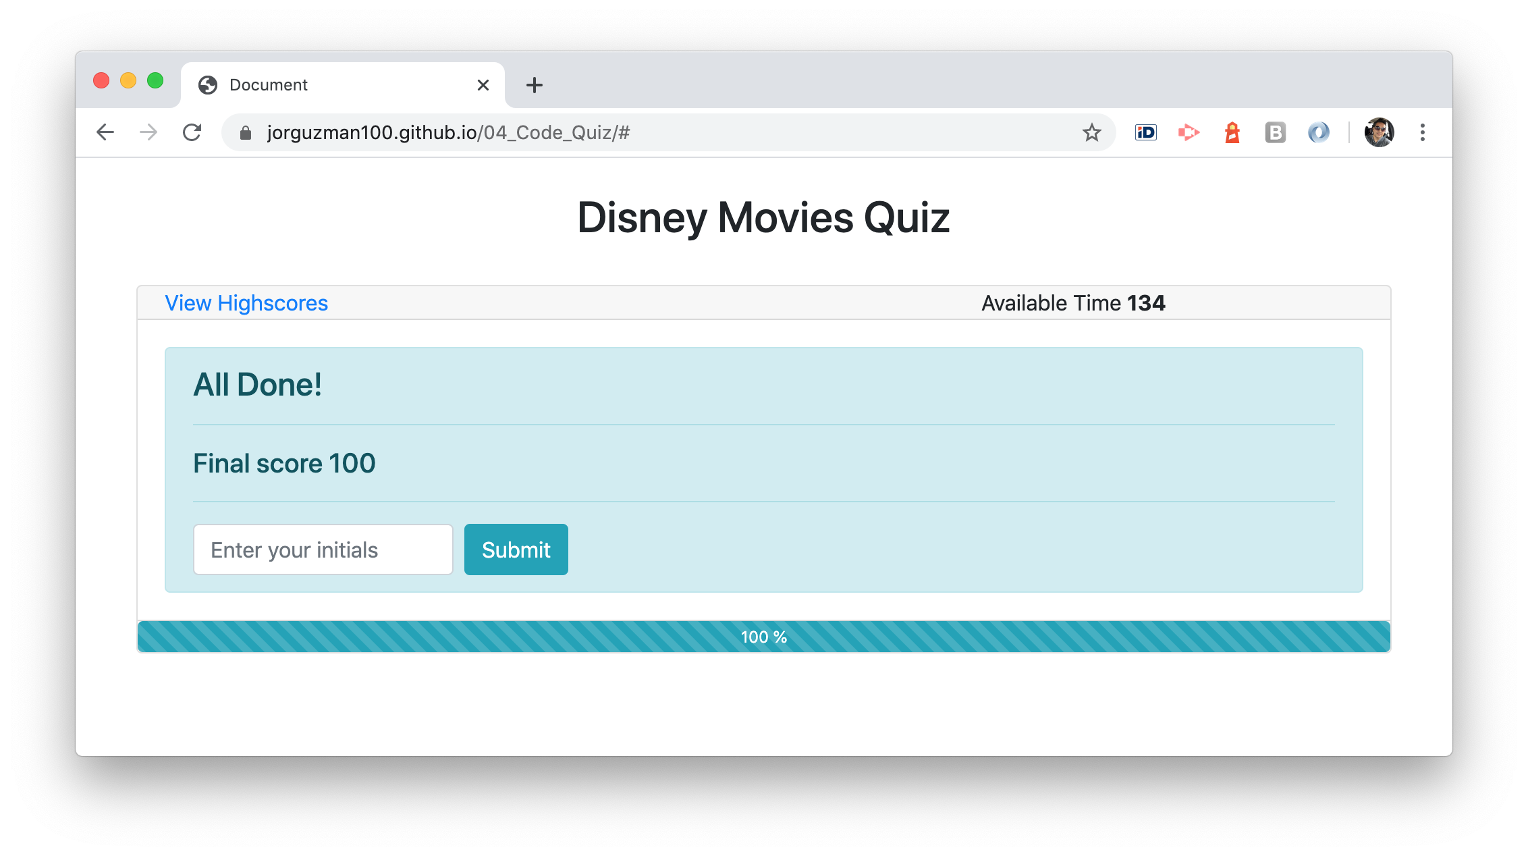The height and width of the screenshot is (856, 1528).
Task: Open the Chrome profile avatar
Action: pyautogui.click(x=1379, y=132)
